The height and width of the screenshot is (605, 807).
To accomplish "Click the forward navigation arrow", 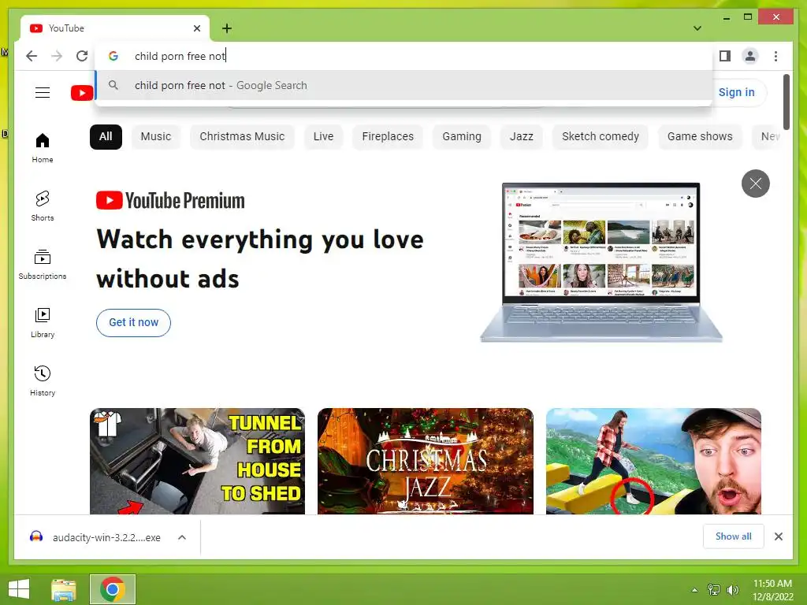I will [57, 56].
